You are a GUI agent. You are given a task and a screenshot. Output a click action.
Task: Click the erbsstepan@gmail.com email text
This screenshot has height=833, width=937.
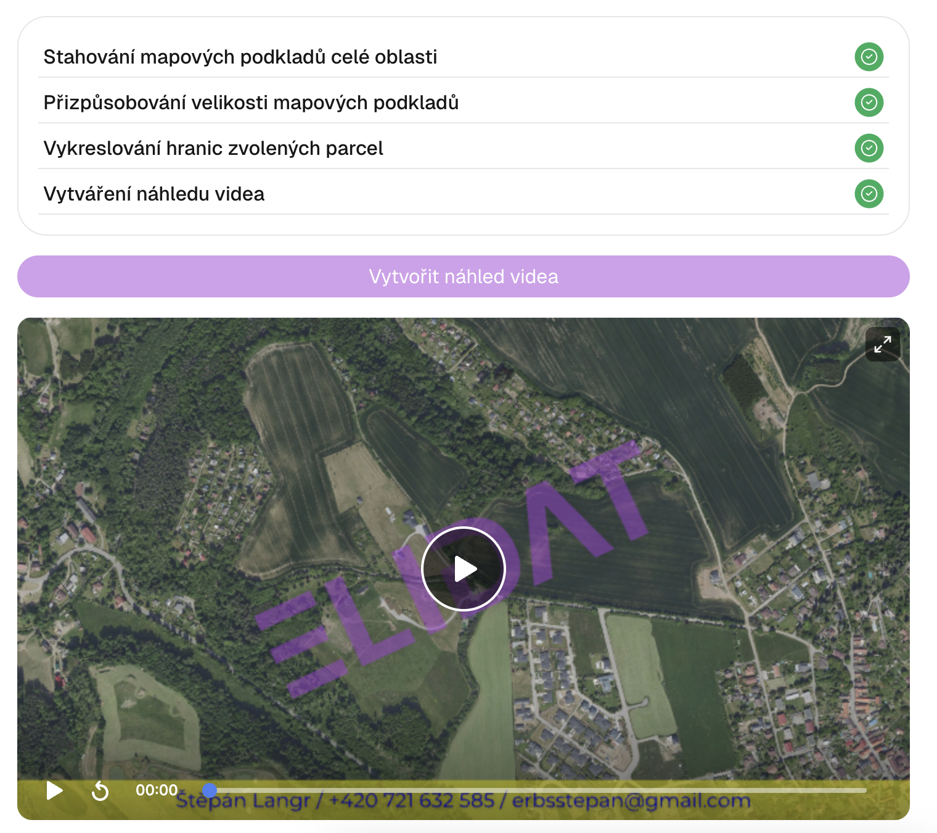tap(631, 802)
